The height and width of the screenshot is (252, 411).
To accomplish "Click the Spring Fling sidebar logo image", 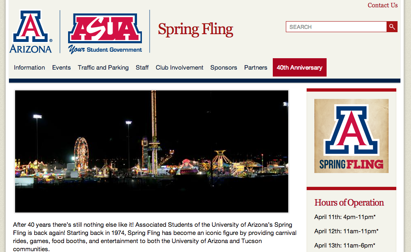I will 351,136.
